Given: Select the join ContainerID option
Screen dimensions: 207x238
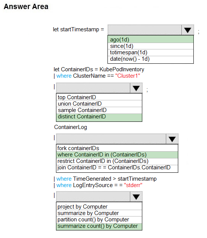Looking at the screenshot, I should [x=117, y=168].
